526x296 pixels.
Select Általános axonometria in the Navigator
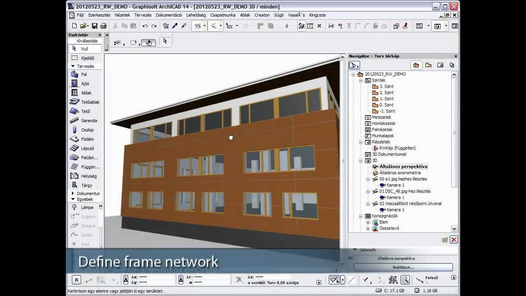click(x=400, y=173)
